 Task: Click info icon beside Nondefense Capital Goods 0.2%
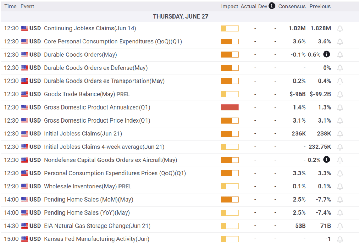326,159
